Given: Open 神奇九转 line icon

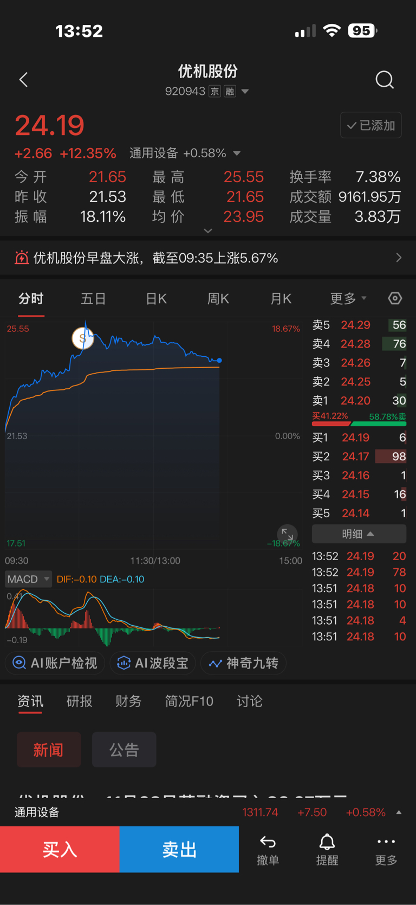Looking at the screenshot, I should (215, 663).
